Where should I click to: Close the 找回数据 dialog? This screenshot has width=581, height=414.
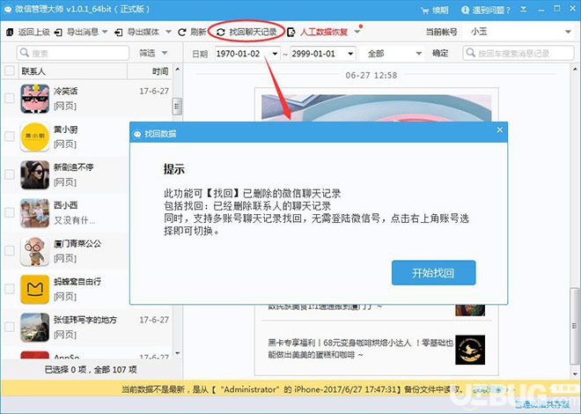point(499,129)
